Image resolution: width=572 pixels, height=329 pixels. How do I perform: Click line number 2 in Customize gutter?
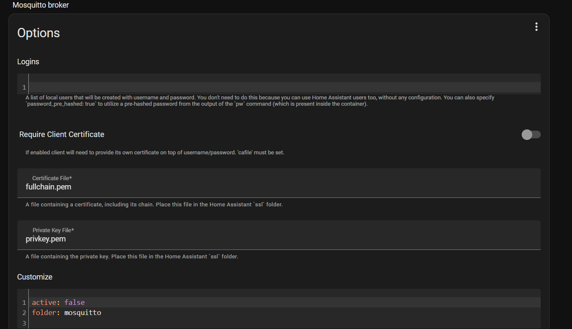[x=24, y=313]
